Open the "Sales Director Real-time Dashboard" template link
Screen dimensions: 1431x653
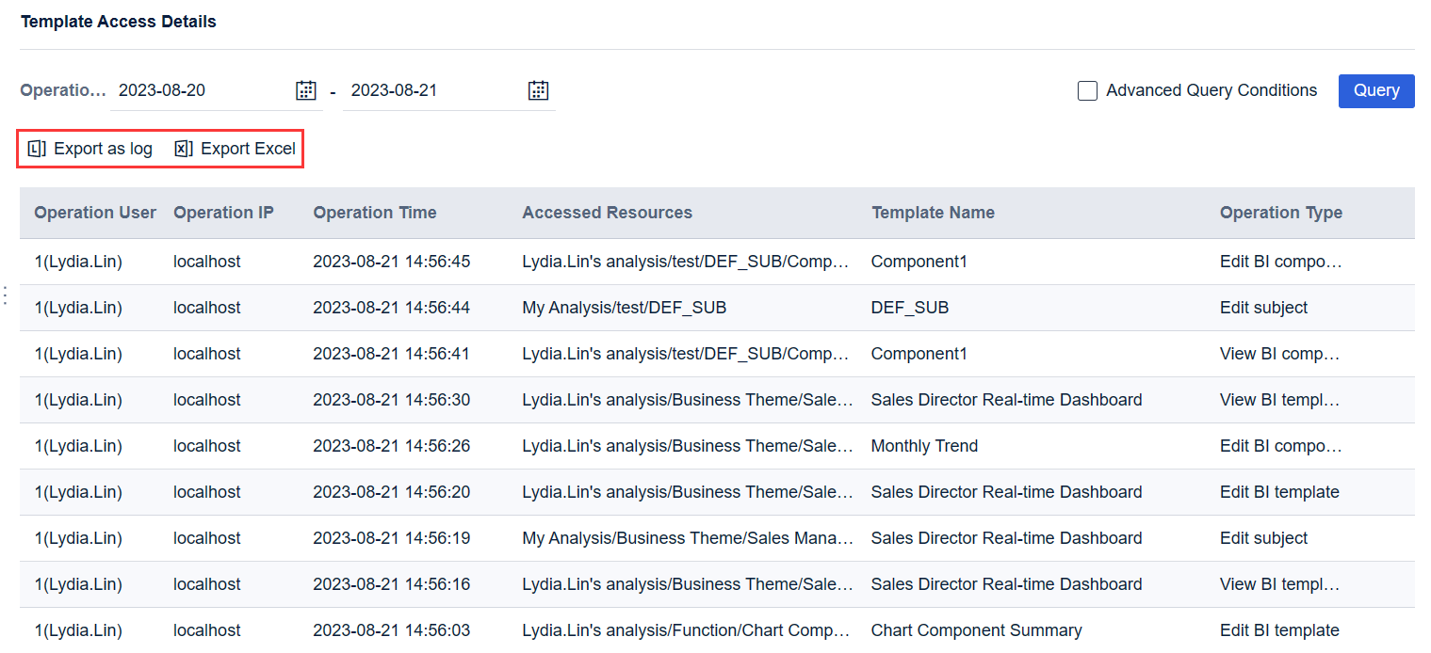pyautogui.click(x=1006, y=399)
